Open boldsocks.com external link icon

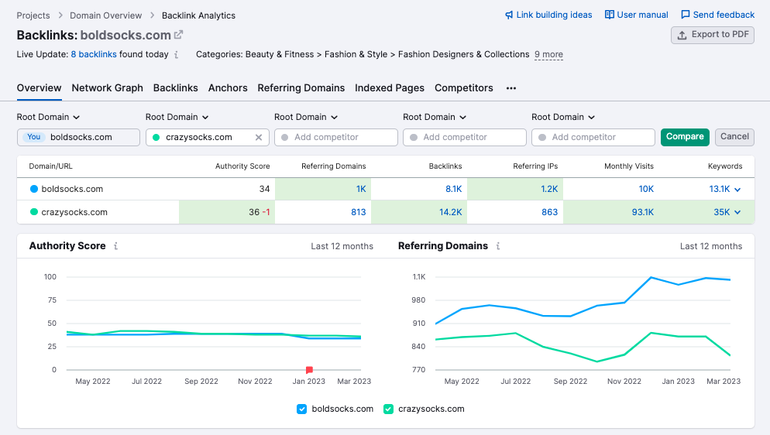(179, 35)
